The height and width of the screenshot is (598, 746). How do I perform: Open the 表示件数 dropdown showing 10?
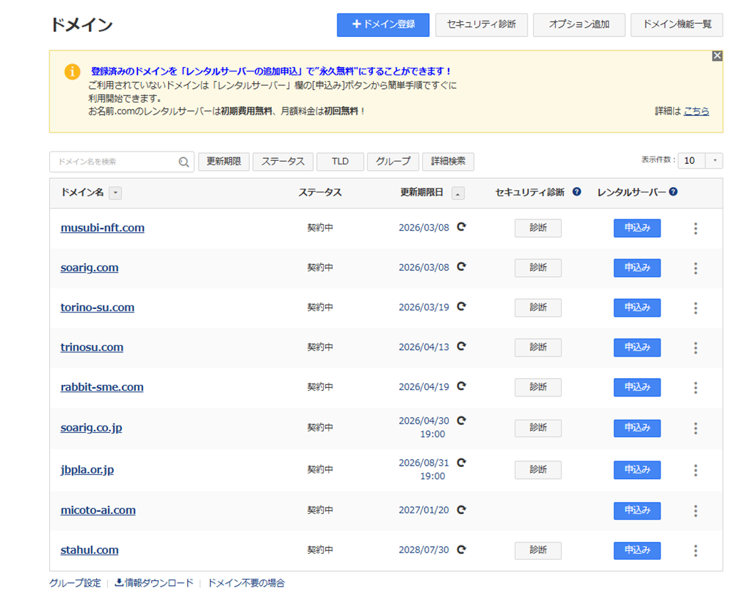[700, 161]
